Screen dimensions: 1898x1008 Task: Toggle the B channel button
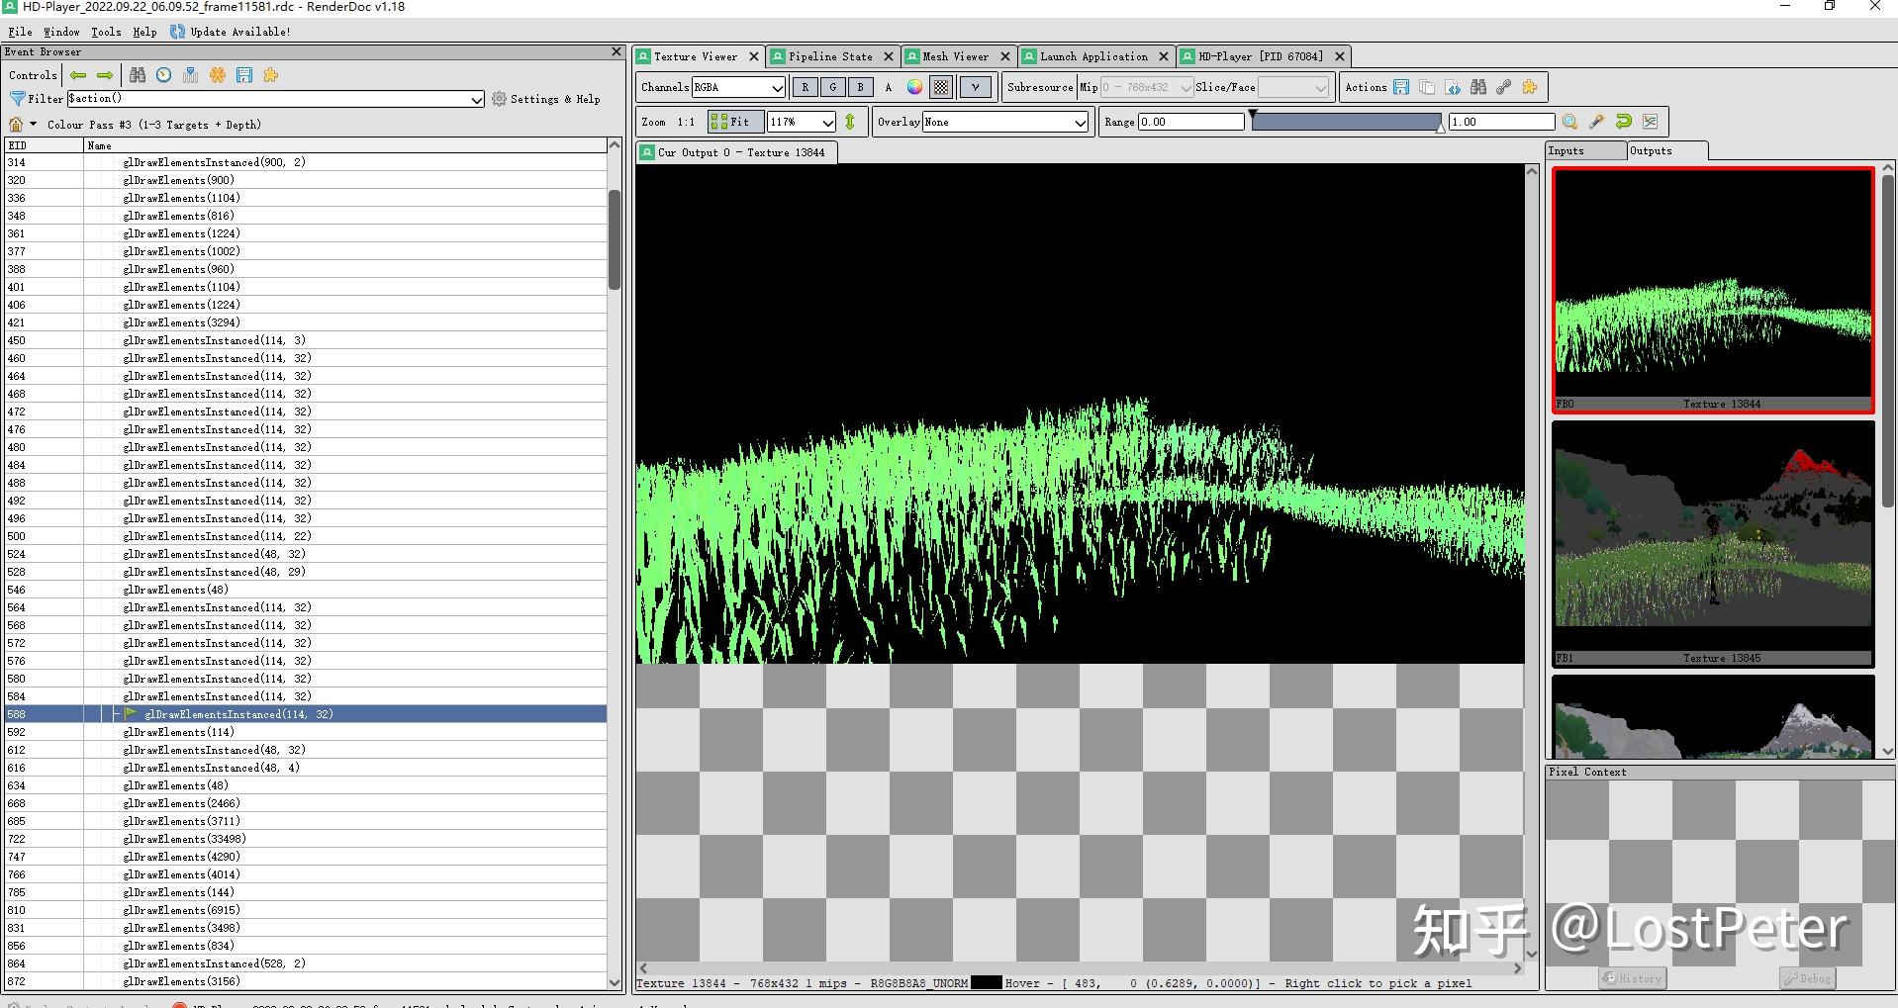tap(860, 87)
